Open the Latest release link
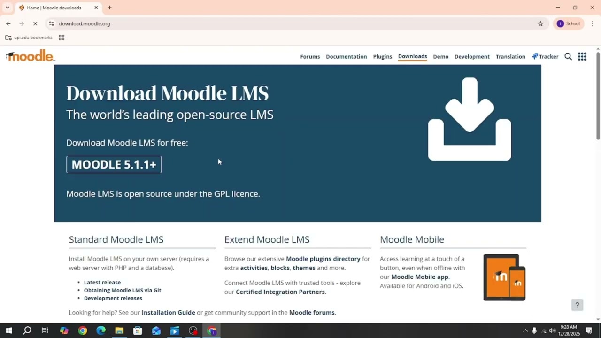Image resolution: width=601 pixels, height=338 pixels. coord(102,282)
